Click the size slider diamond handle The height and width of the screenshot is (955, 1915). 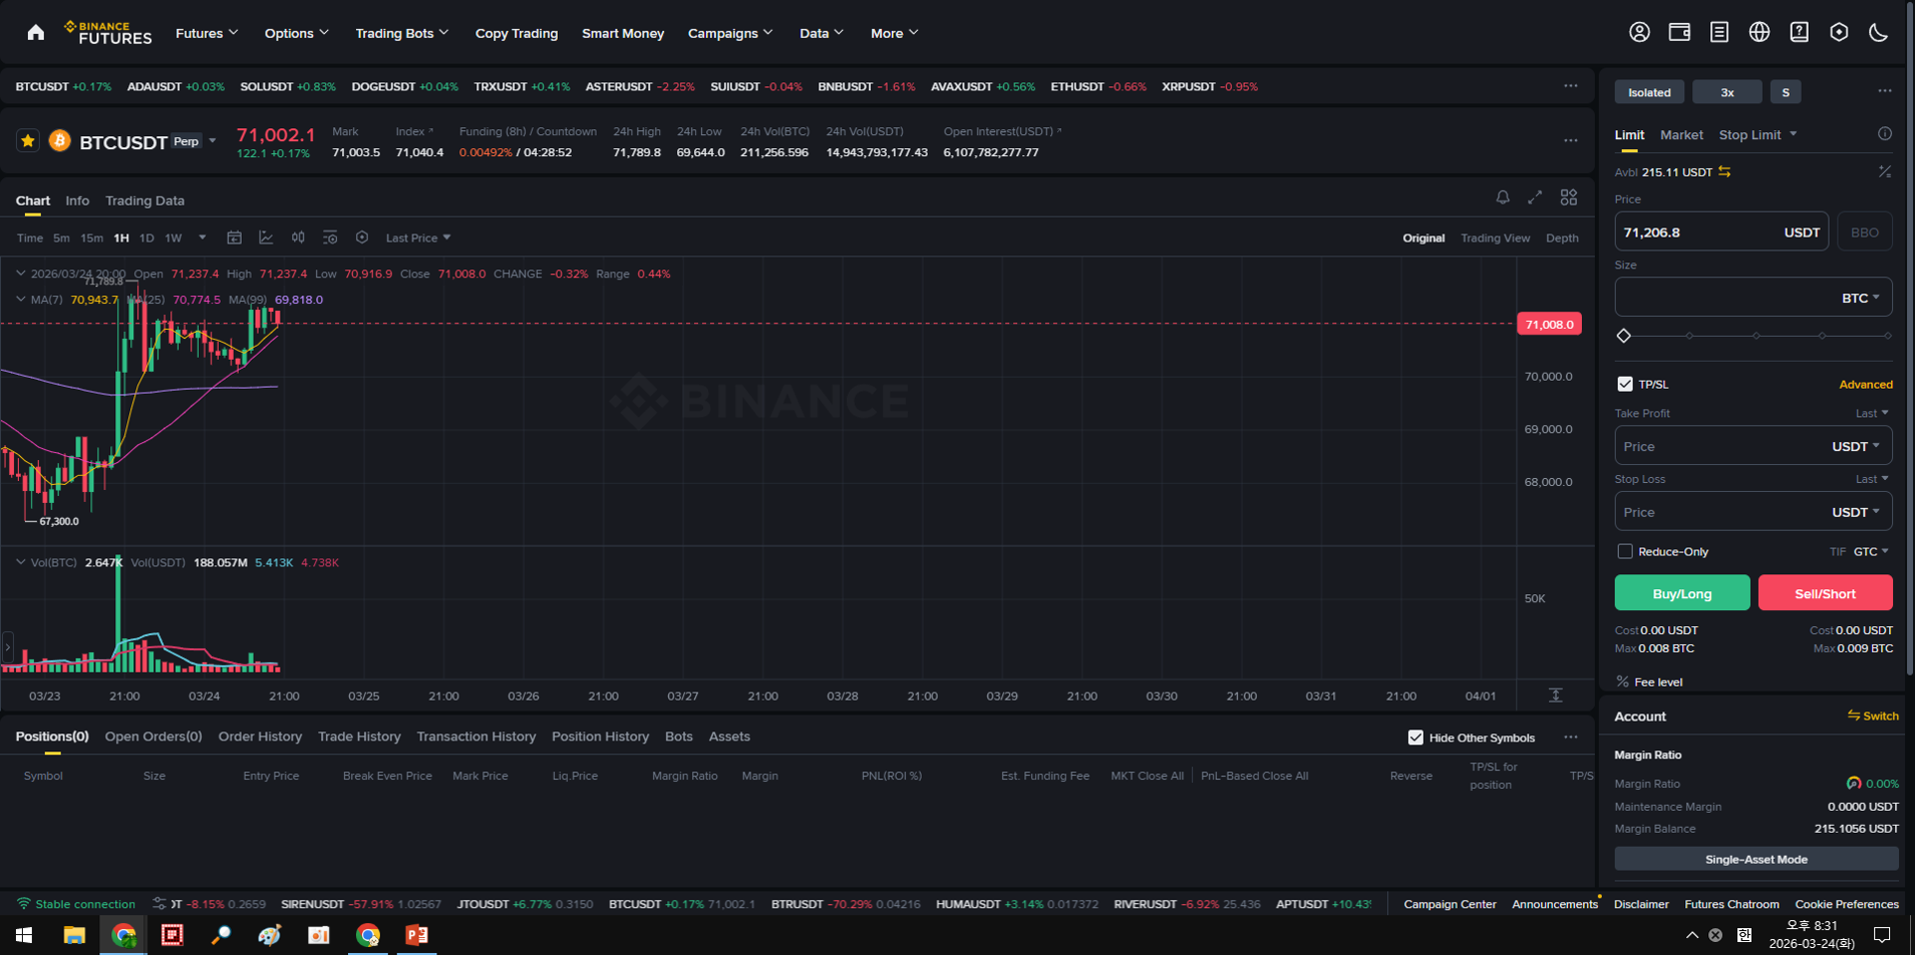1624,336
